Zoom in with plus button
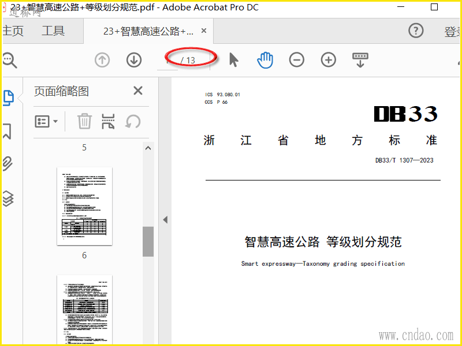The width and height of the screenshot is (462, 346). tap(329, 60)
